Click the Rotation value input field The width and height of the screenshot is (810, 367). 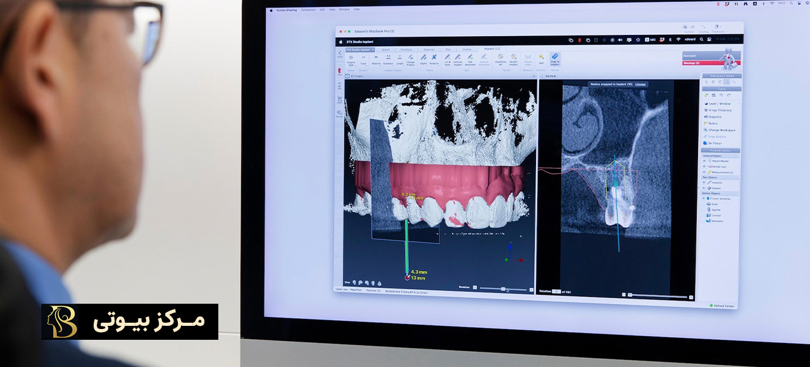556,292
